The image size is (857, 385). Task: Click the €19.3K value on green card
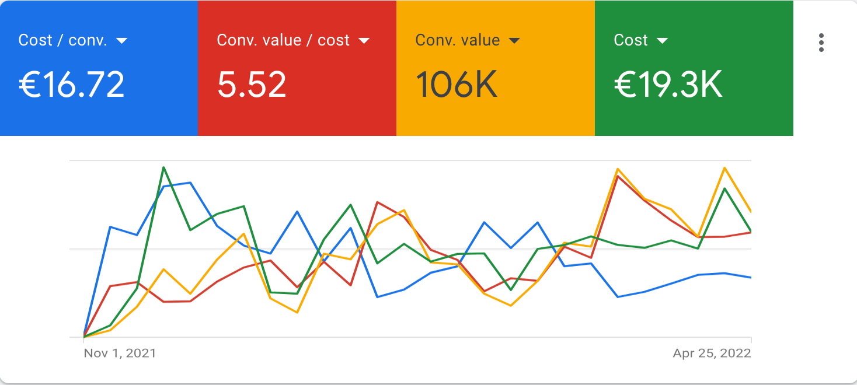click(x=668, y=85)
